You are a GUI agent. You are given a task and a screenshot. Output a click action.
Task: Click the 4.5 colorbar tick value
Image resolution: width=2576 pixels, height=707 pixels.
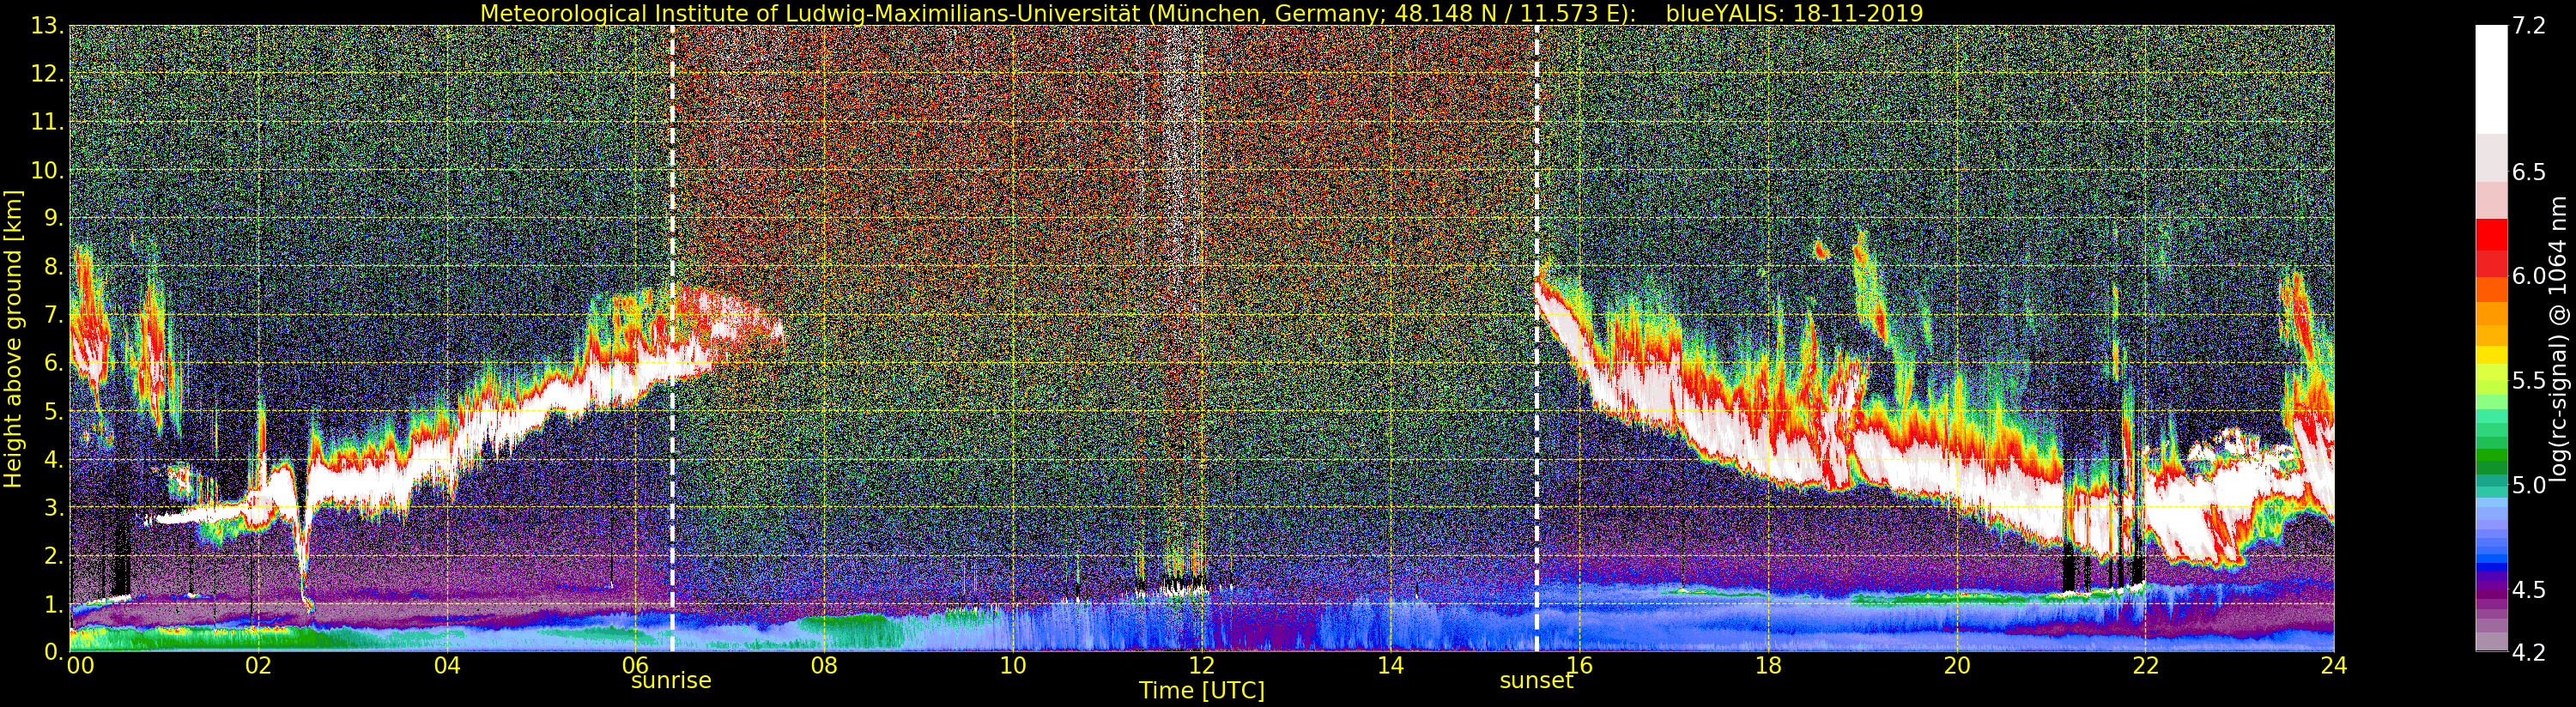click(2528, 590)
